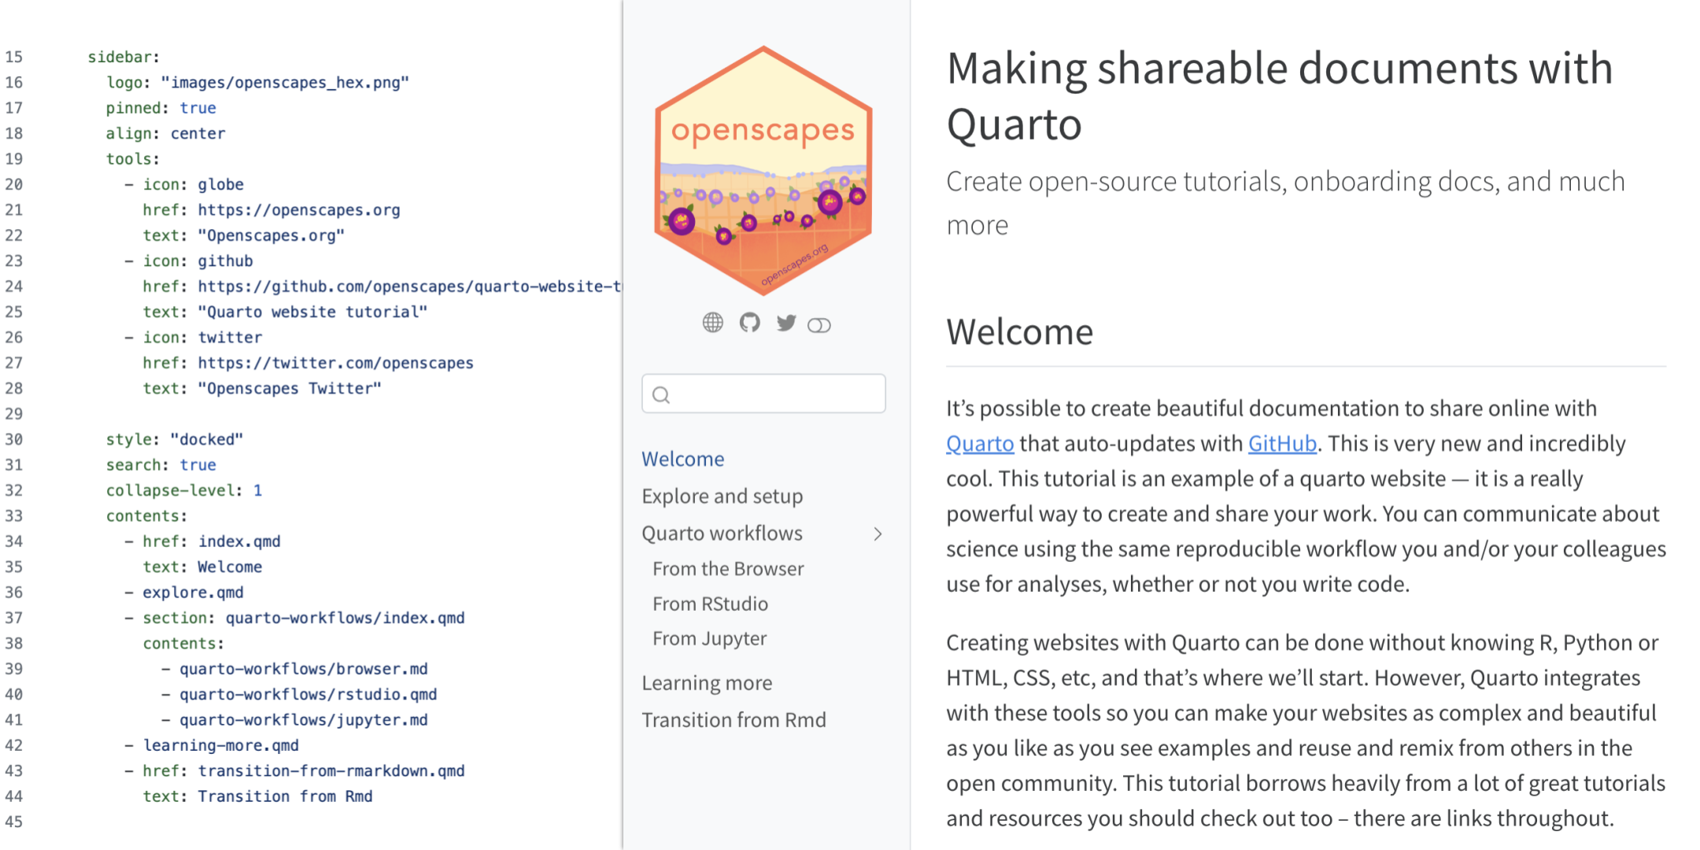Select Learning more in the sidebar
Viewport: 1700px width, 850px height.
click(707, 682)
